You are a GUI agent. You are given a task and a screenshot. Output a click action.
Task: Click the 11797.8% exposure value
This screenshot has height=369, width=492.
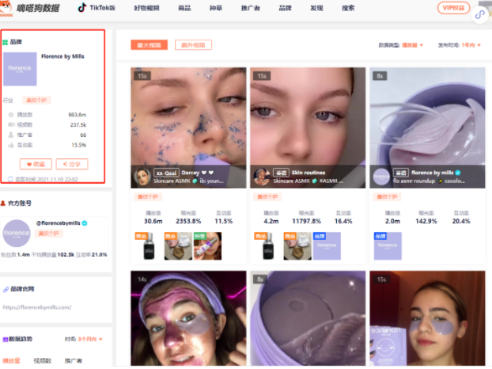[307, 222]
